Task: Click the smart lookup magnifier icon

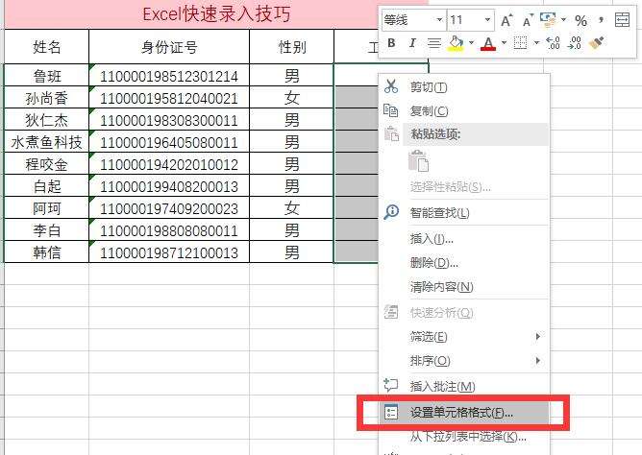Action: pos(391,212)
